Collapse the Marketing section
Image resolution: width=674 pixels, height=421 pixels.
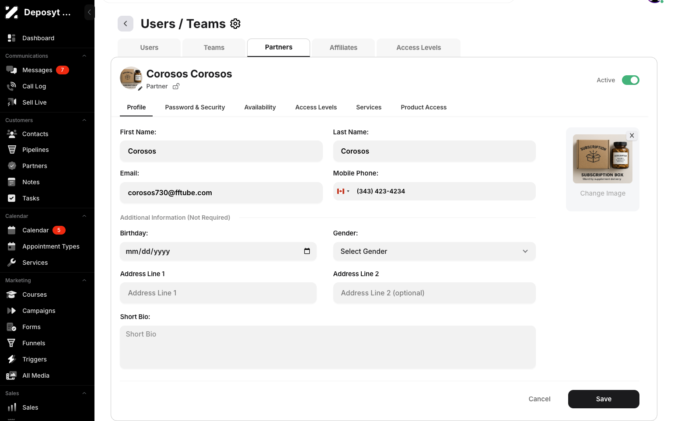tap(84, 281)
